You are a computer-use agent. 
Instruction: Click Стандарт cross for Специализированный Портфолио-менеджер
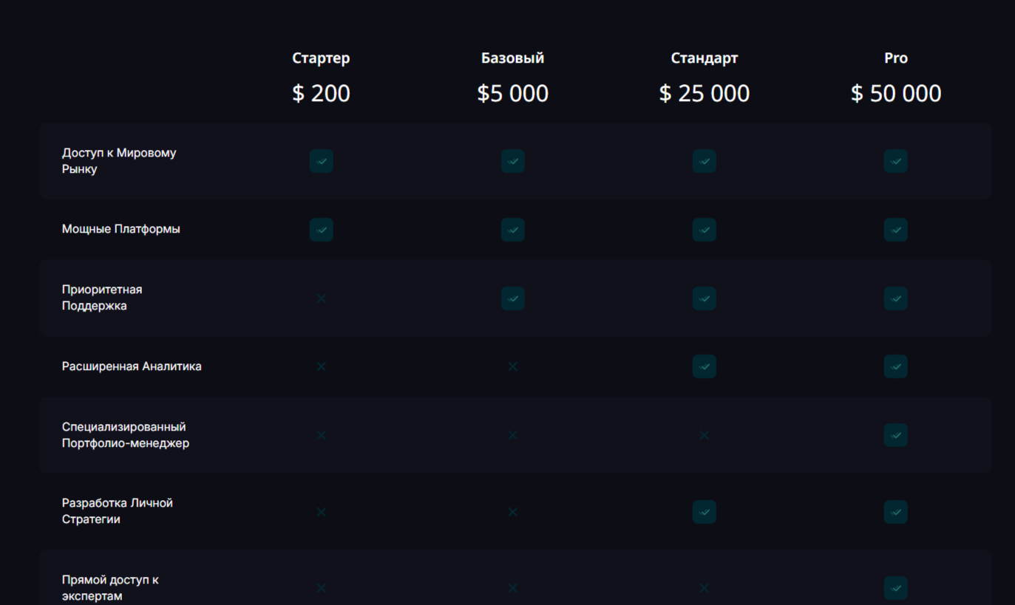[704, 435]
